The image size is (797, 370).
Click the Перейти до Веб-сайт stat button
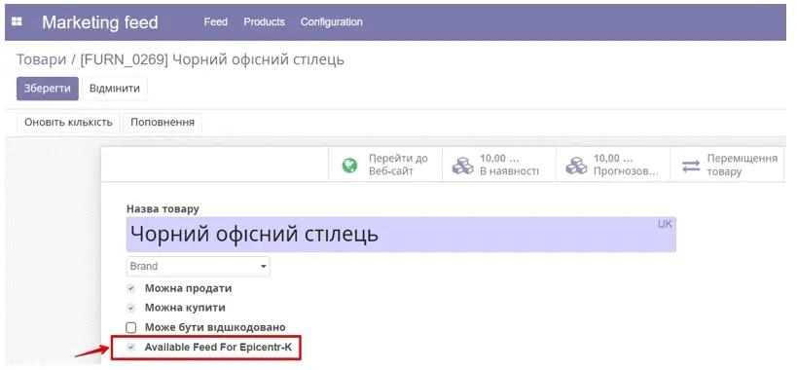click(x=385, y=166)
